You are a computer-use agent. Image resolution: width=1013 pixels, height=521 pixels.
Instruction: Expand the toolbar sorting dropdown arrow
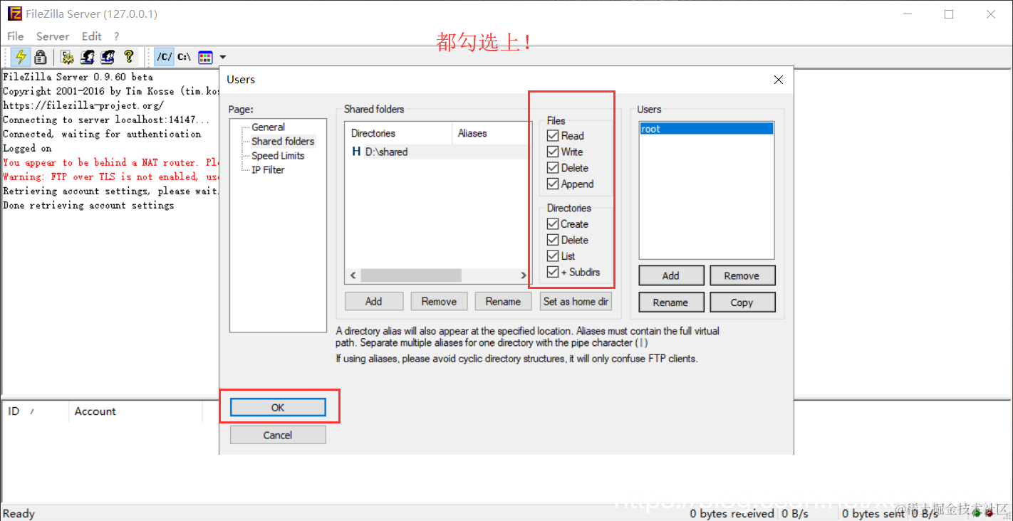coord(223,57)
